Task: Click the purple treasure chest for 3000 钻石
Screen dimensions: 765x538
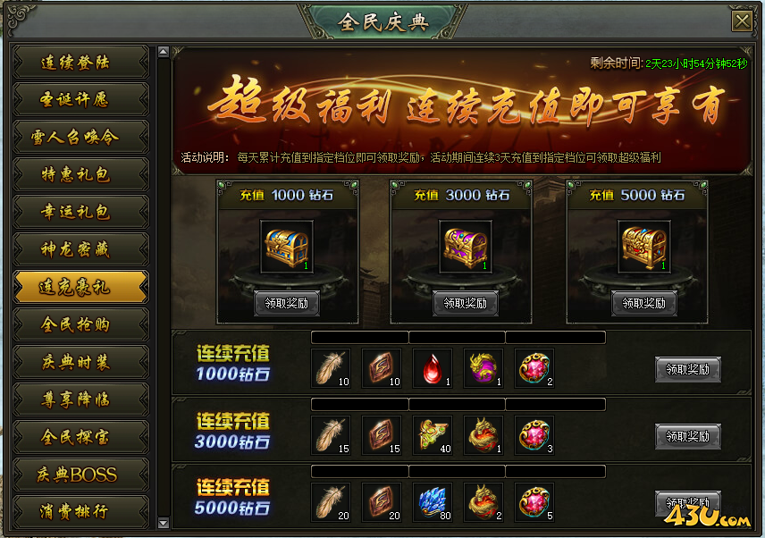Action: coord(466,247)
